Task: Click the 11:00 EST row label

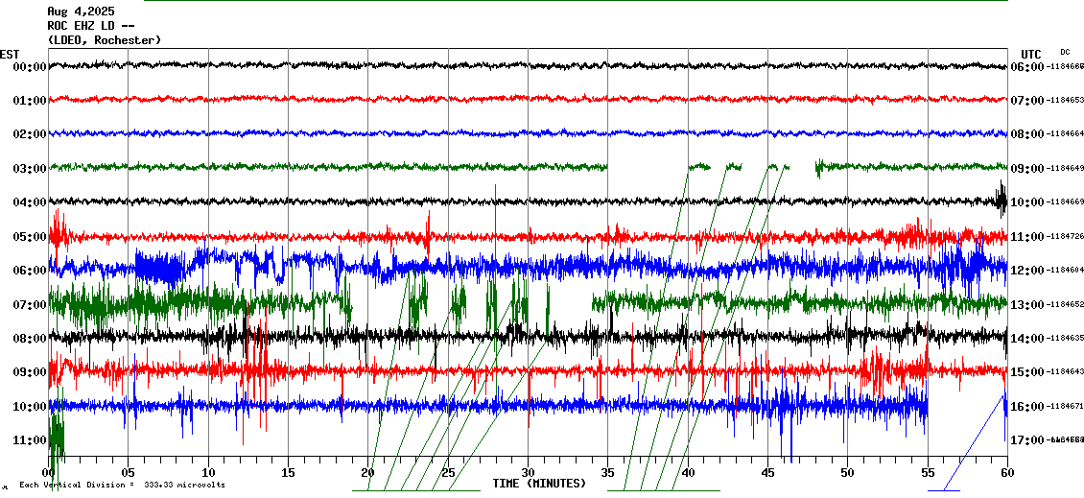Action: pos(30,440)
